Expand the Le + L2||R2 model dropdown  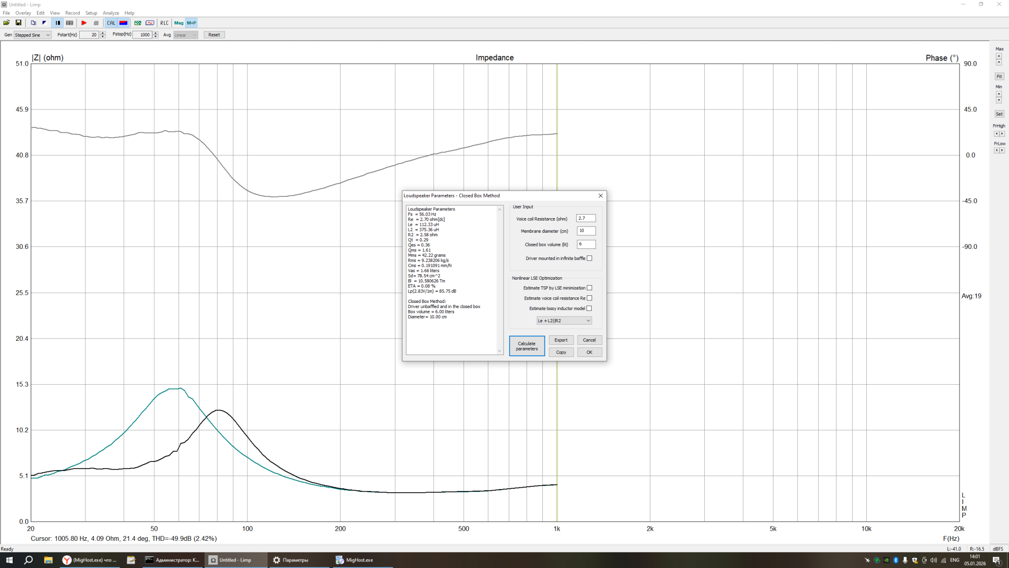pyautogui.click(x=564, y=321)
